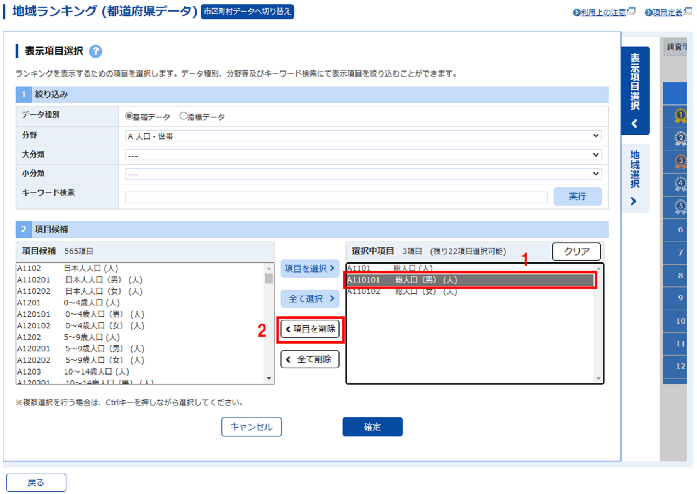Click the 実行 search button
The image size is (697, 494).
coord(577,197)
